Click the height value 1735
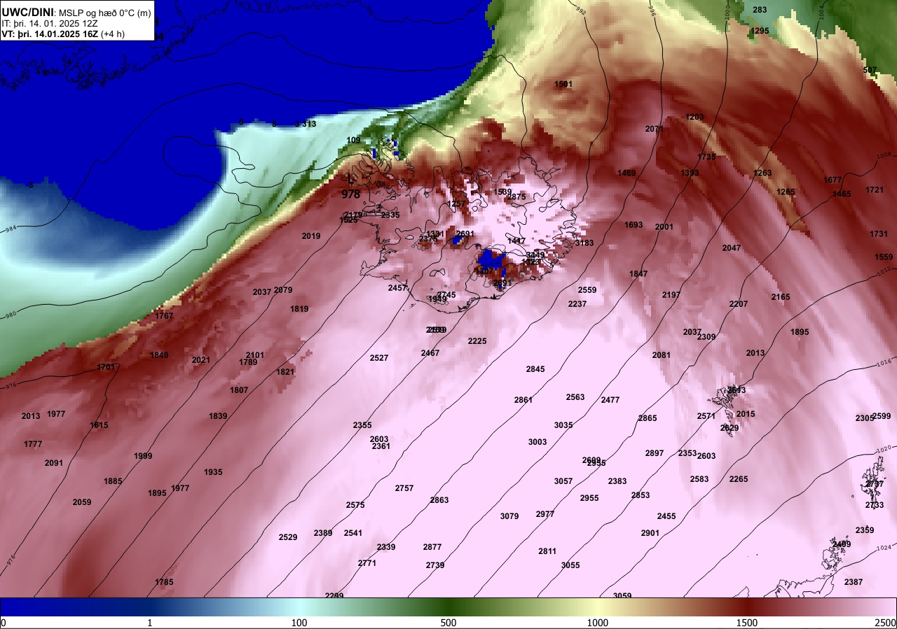 [x=707, y=157]
